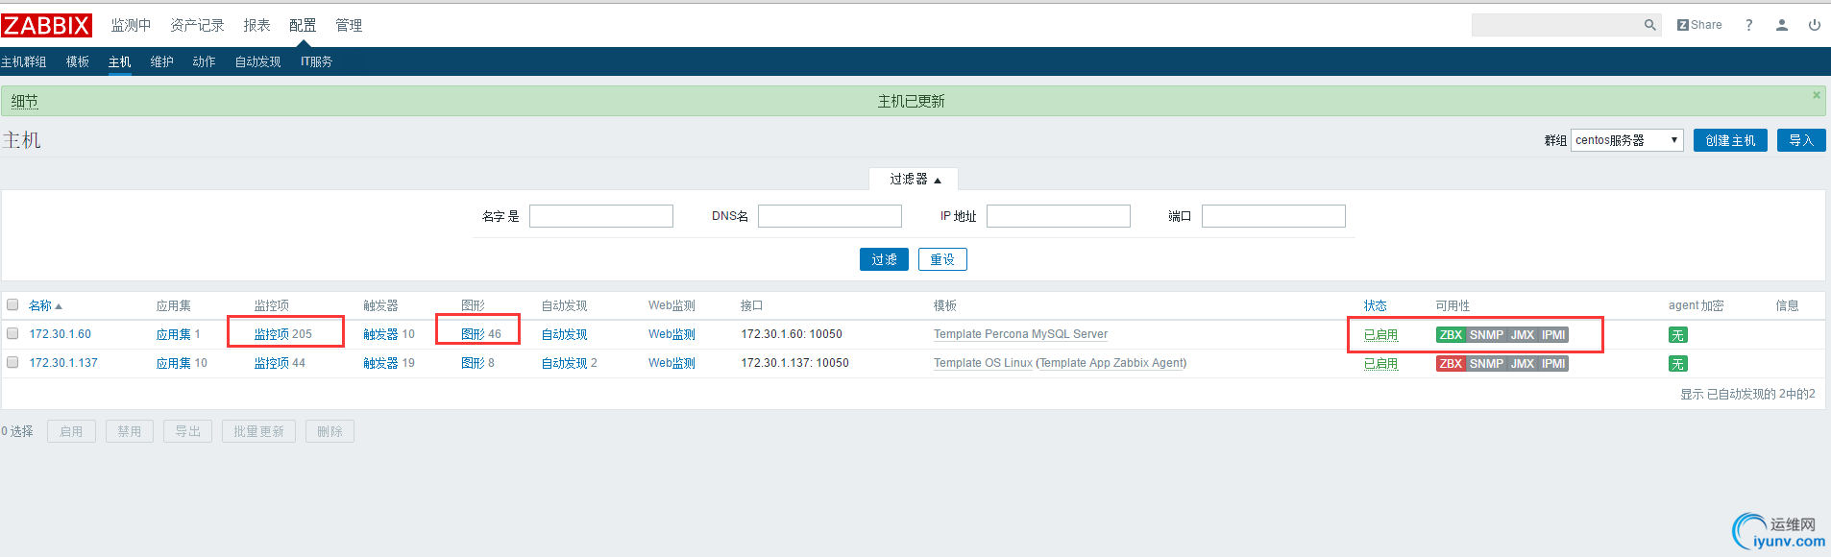The width and height of the screenshot is (1831, 557).
Task: Click ZBX badge for 172.30.1.60
Action: click(1451, 335)
